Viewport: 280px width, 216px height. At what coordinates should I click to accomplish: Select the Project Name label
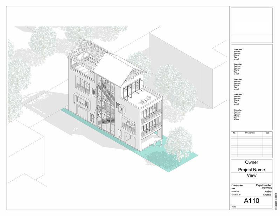[251, 170]
